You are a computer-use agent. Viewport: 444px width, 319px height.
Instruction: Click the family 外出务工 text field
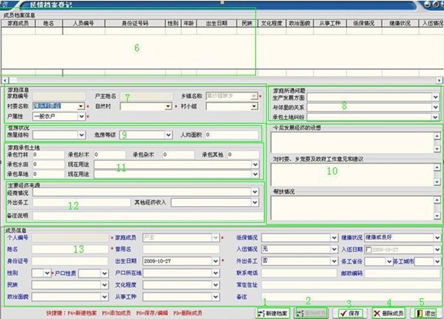(82, 202)
